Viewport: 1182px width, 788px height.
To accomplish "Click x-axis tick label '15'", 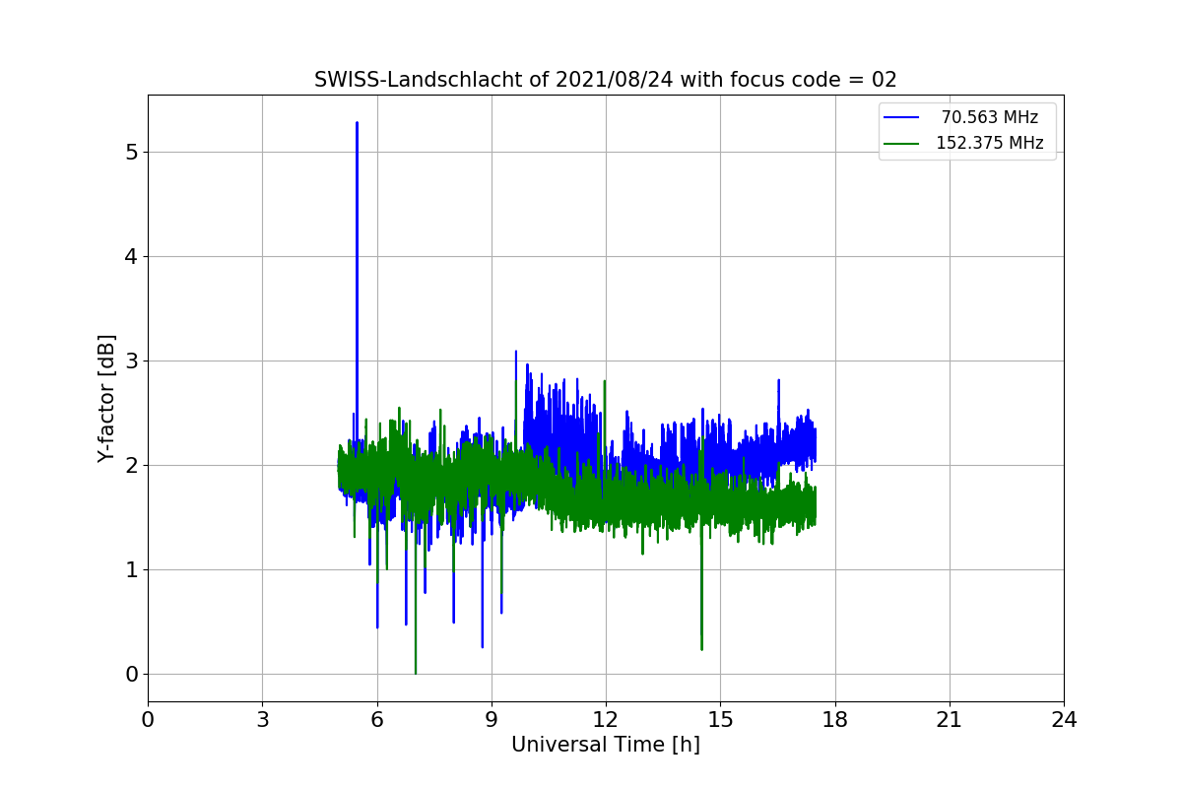I will (720, 720).
